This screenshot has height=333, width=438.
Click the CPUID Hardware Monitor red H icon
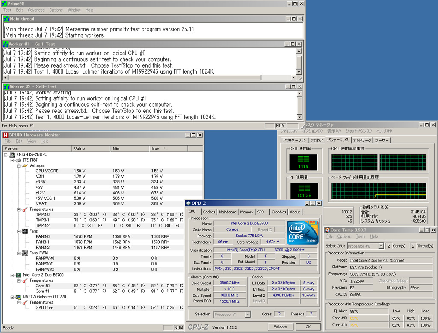pyautogui.click(x=5, y=135)
